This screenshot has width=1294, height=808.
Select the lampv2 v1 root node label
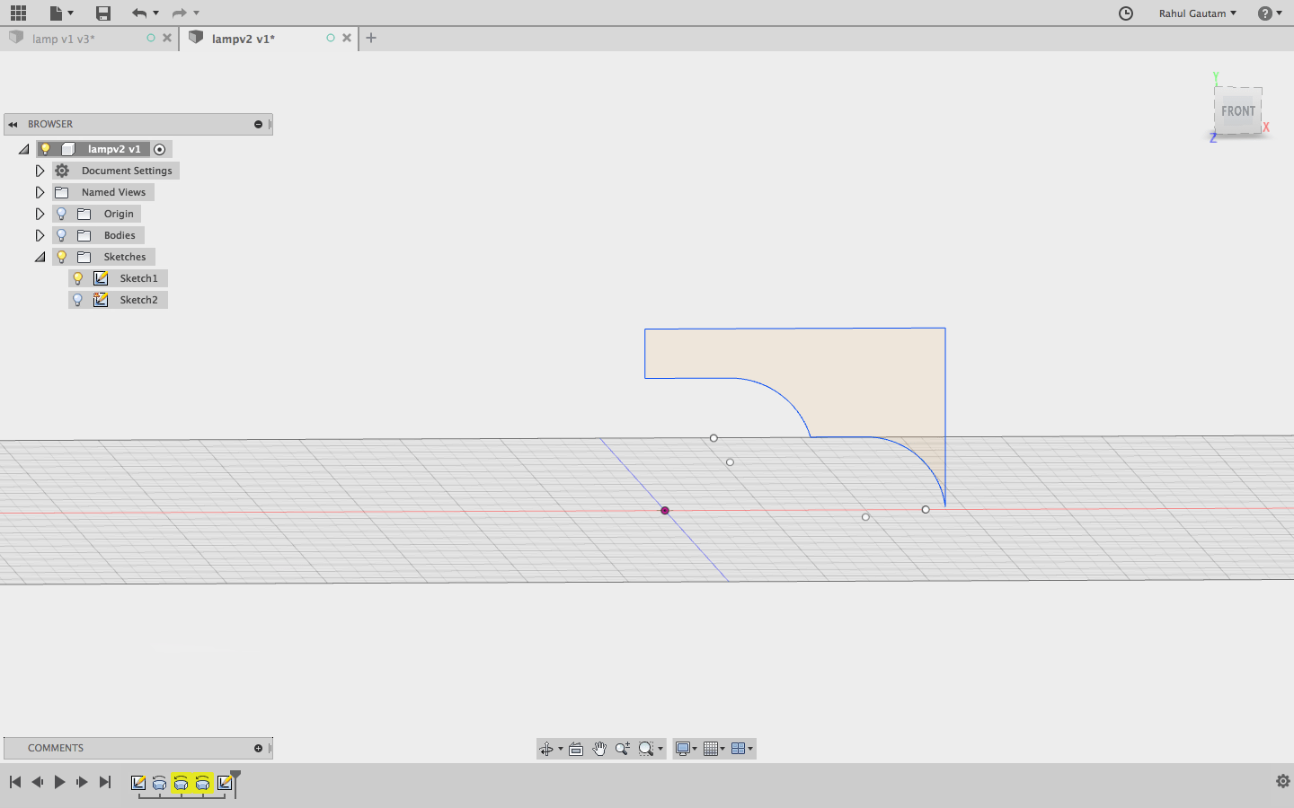(x=114, y=149)
